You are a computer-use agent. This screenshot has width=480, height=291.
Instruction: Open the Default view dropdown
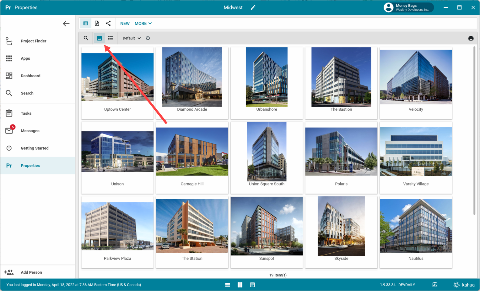pos(132,38)
